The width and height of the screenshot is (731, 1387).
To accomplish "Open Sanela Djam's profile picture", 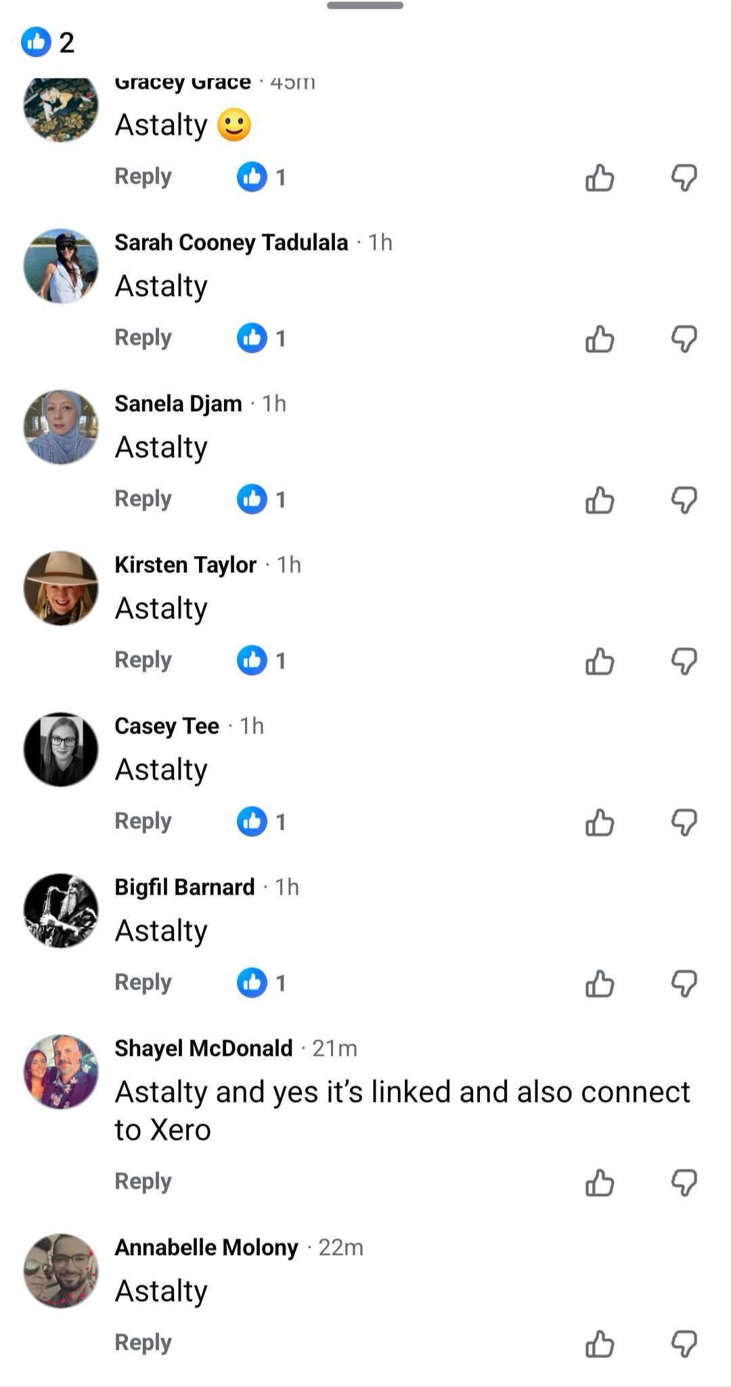I will click(60, 426).
